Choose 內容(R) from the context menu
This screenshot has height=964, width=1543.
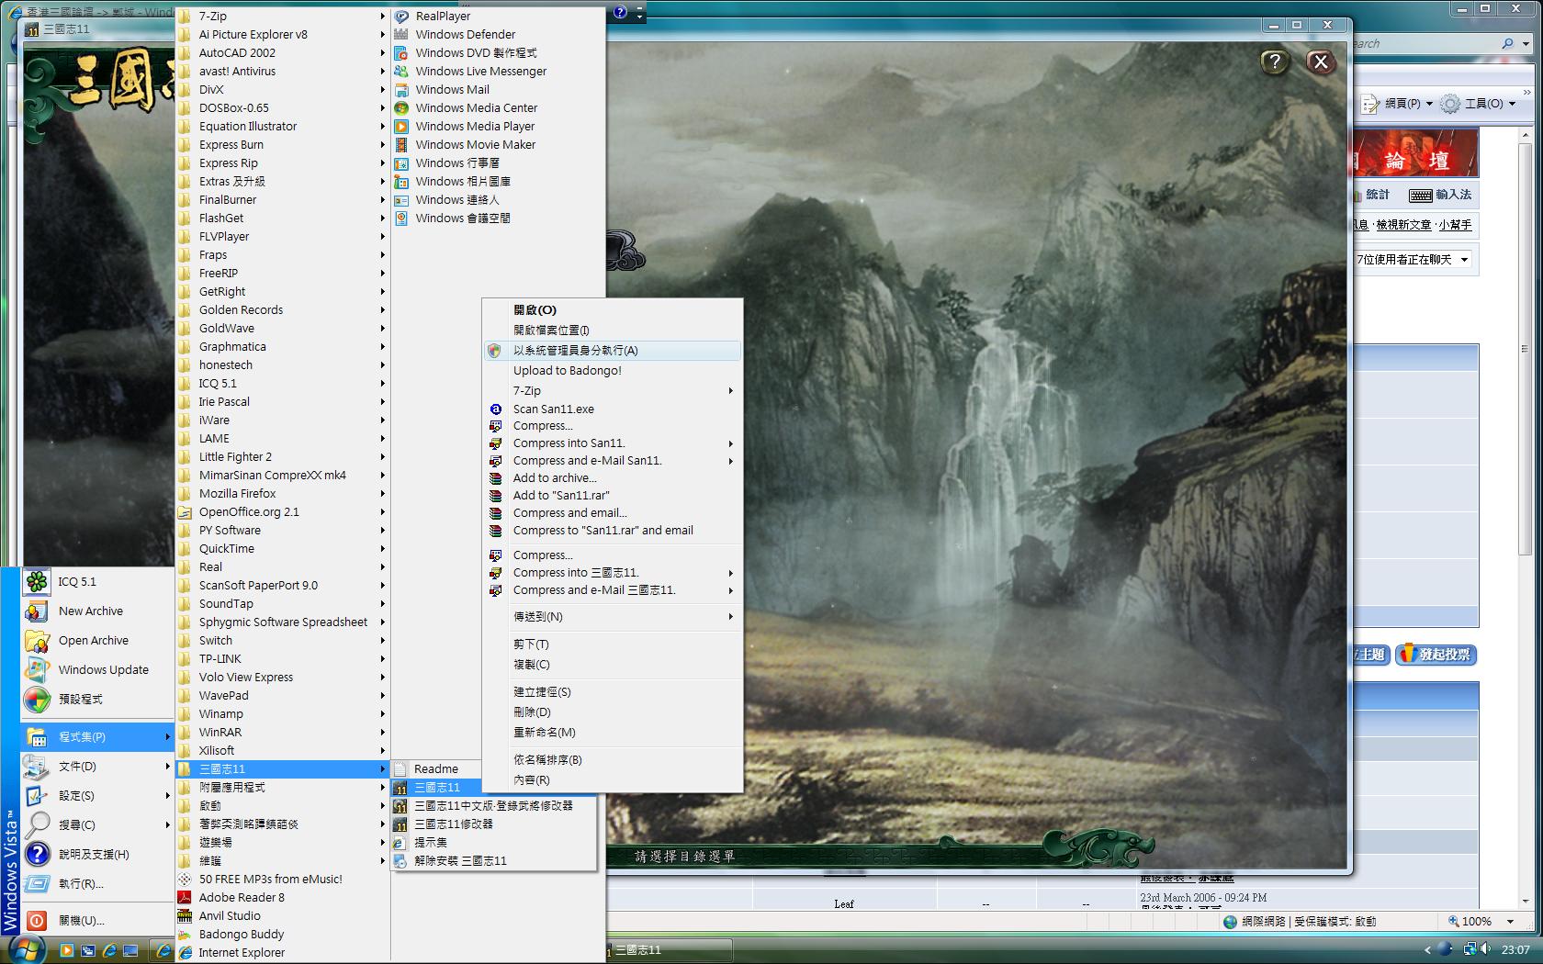click(x=531, y=779)
